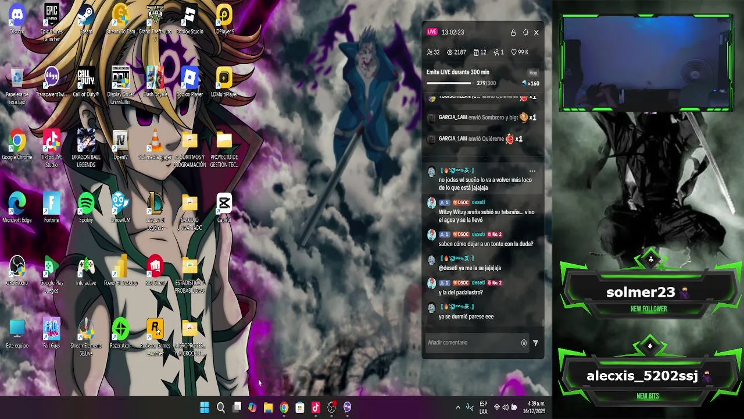Open the Spotify desktop shortcut
Image resolution: width=744 pixels, height=419 pixels.
[86, 208]
